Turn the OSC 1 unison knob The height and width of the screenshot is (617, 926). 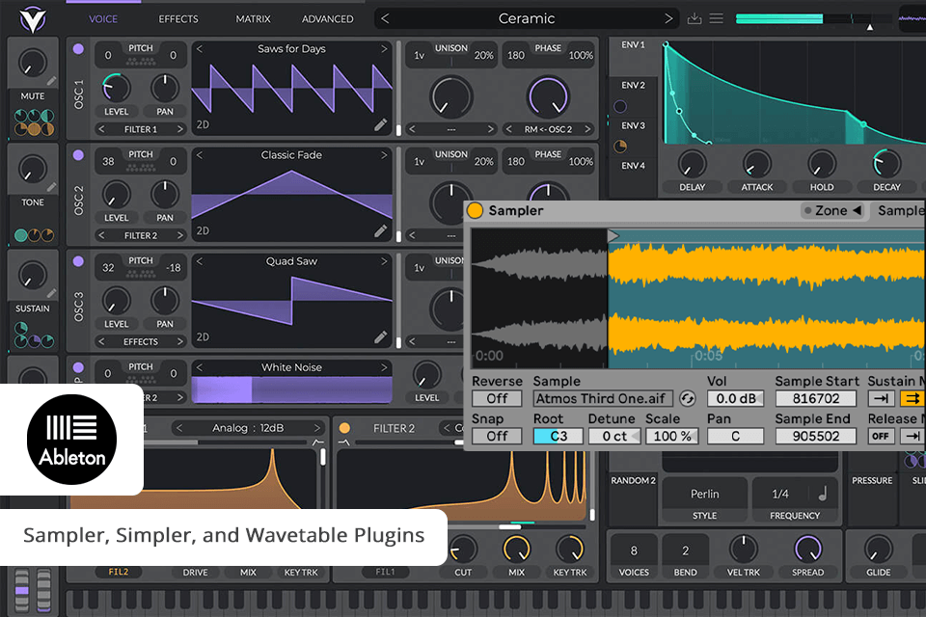pos(451,96)
